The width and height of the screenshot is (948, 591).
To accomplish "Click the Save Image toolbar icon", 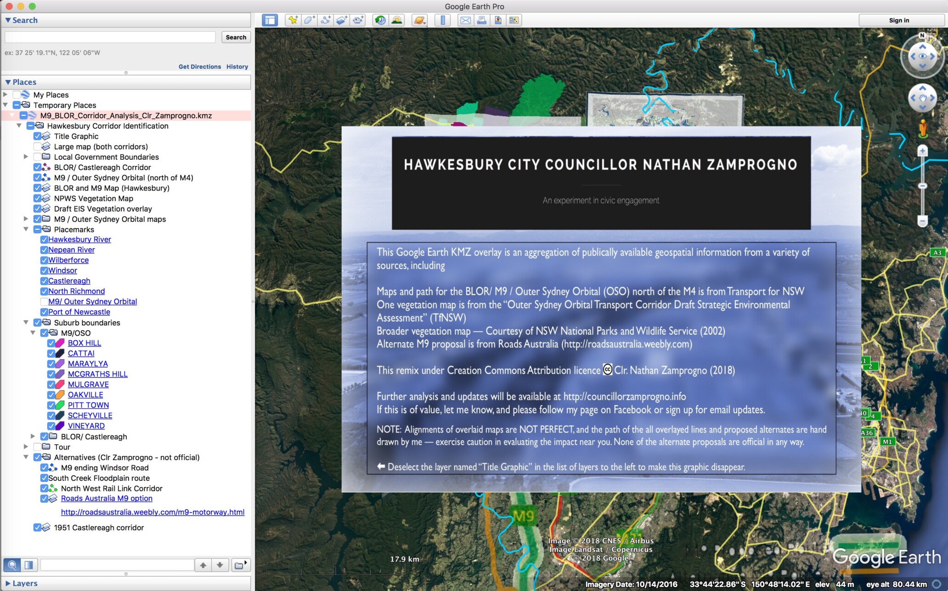I will [498, 20].
